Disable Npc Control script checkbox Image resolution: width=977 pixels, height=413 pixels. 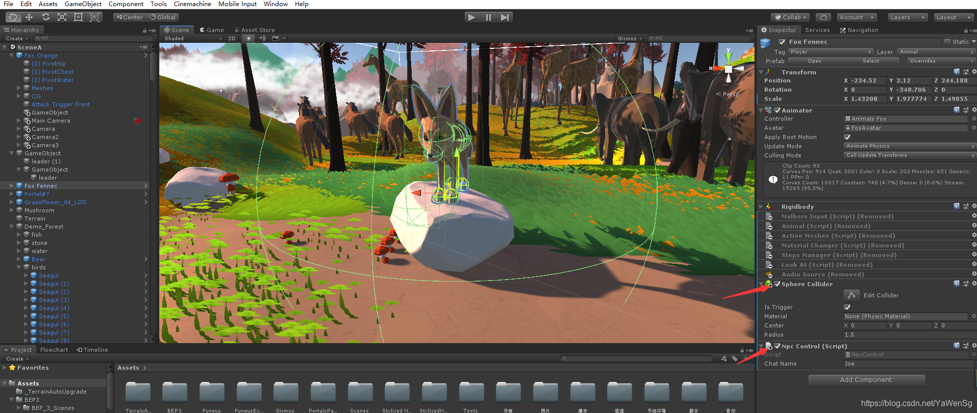[x=778, y=346]
